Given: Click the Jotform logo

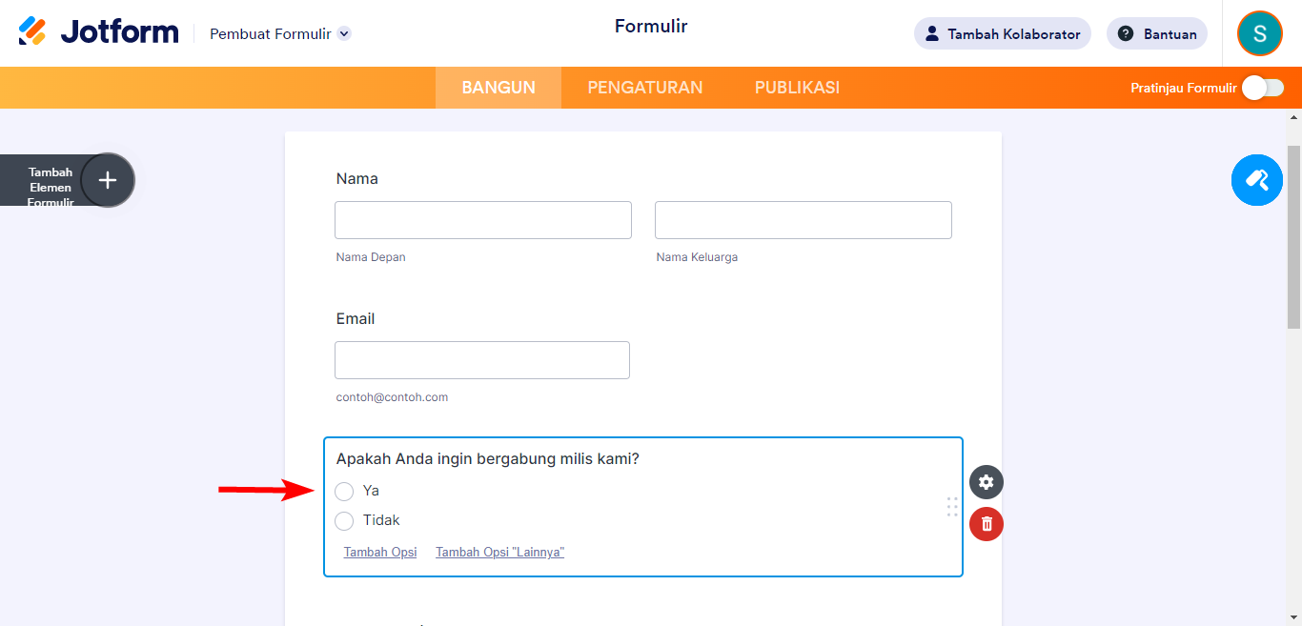Looking at the screenshot, I should point(98,31).
